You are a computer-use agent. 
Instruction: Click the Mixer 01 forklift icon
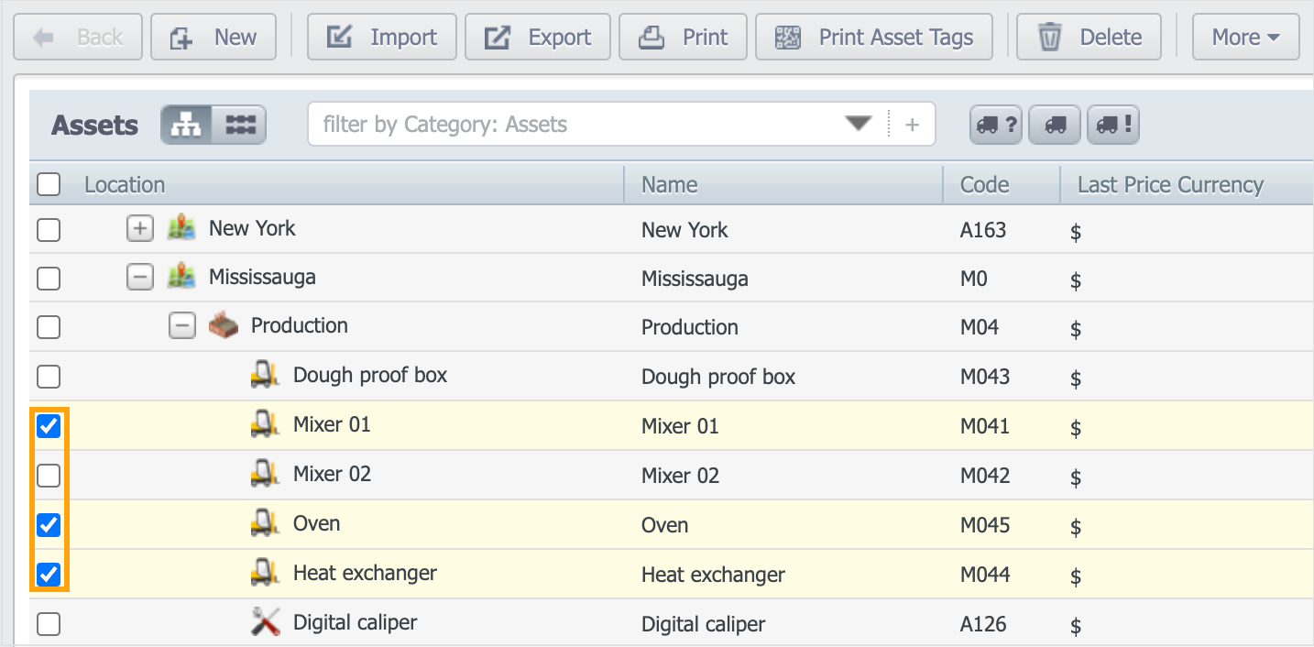pos(266,424)
